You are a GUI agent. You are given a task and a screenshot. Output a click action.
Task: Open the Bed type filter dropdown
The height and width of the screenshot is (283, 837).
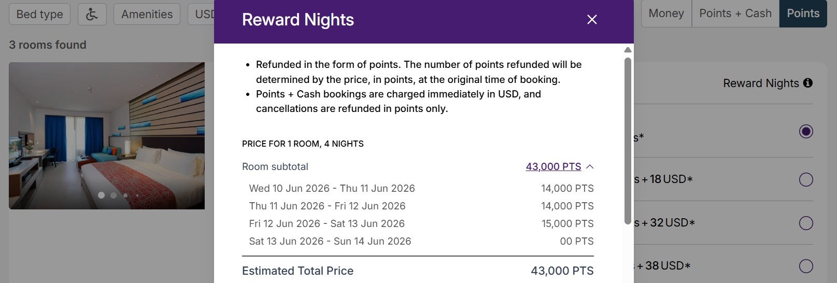(x=39, y=14)
